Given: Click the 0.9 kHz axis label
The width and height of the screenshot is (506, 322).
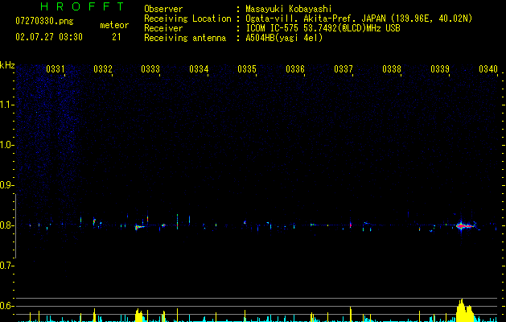Looking at the screenshot, I should 6,185.
